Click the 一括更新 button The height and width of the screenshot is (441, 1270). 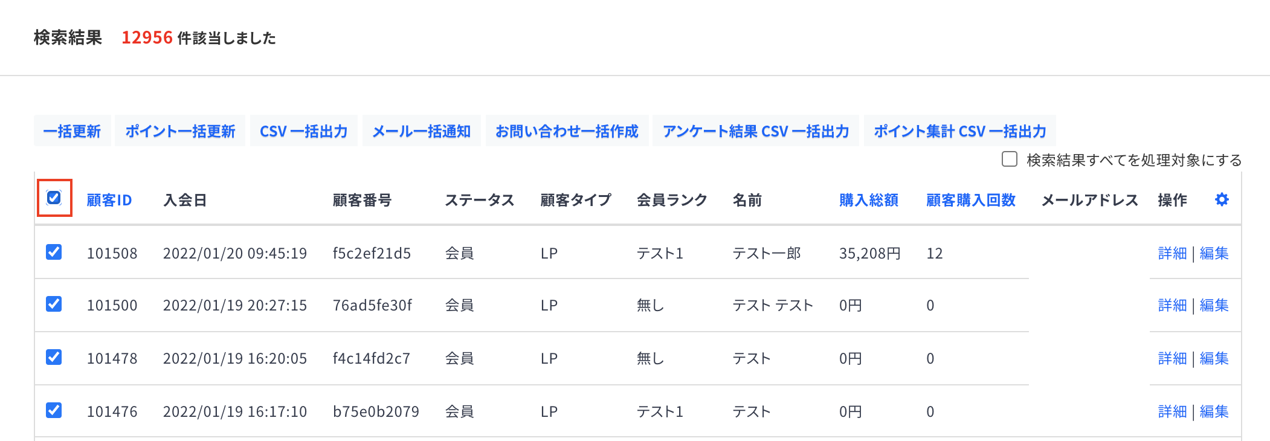point(72,130)
